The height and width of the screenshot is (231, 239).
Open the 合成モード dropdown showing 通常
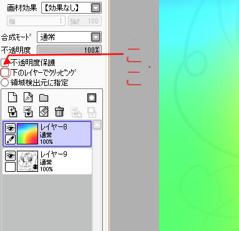(69, 37)
